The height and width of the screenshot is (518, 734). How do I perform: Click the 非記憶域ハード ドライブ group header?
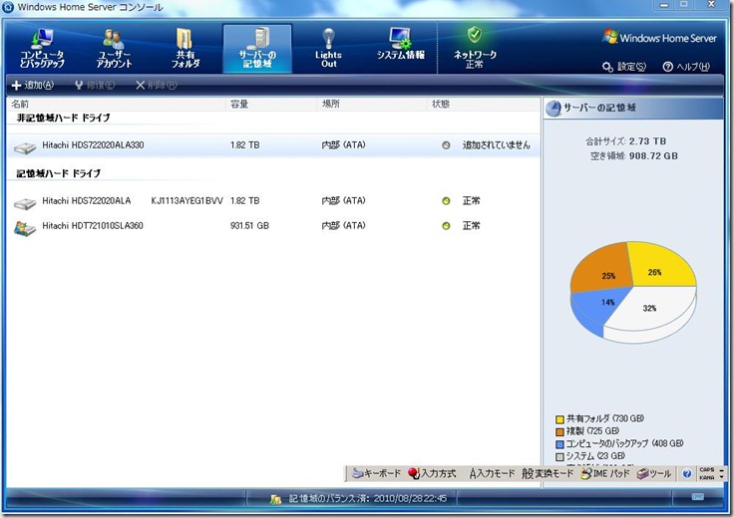pyautogui.click(x=63, y=118)
